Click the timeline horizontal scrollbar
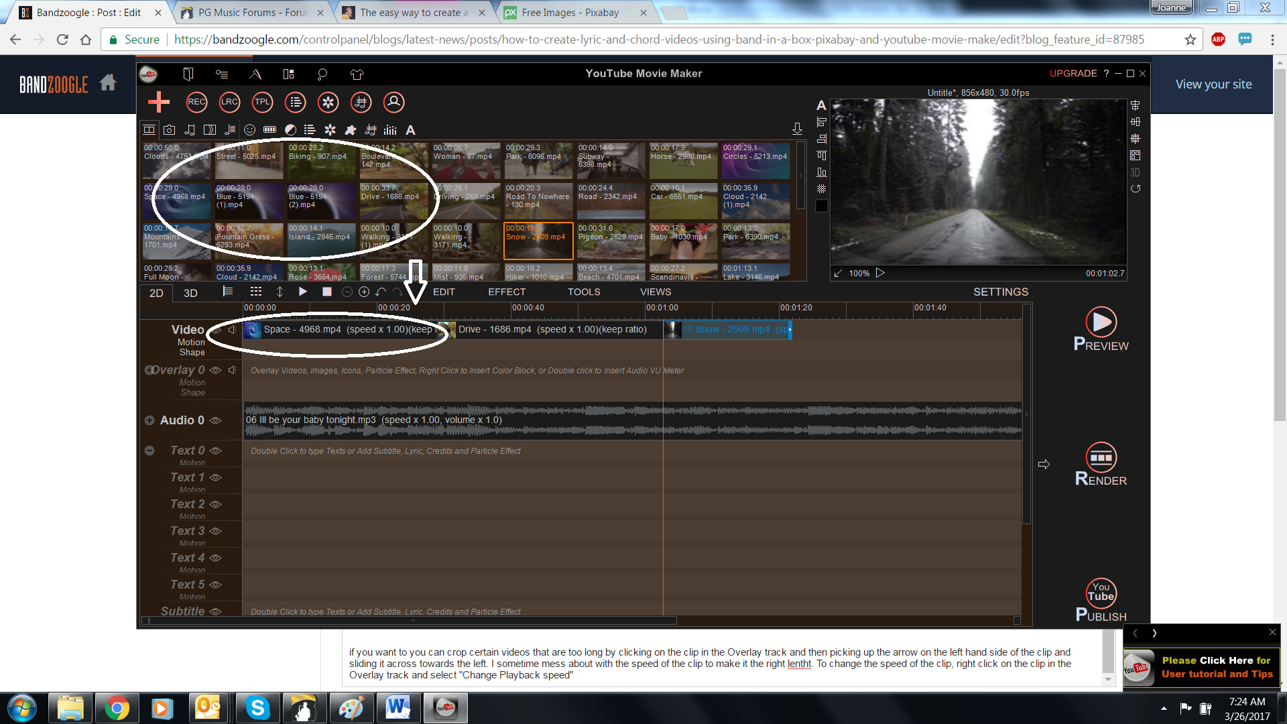Screen dimensions: 1287x724 click(413, 621)
